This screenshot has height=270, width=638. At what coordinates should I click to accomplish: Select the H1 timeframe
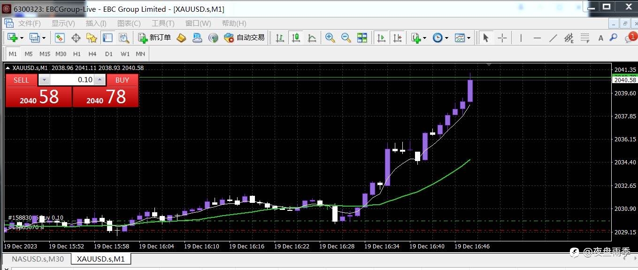[x=77, y=54]
